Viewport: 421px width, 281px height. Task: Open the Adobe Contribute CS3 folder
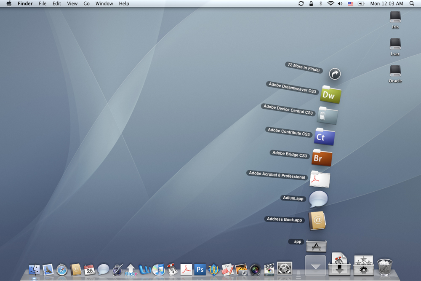324,137
